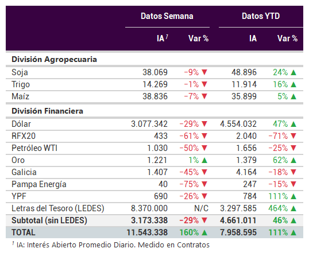The image size is (309, 256).
Task: Click green up arrow beside YPF 111%
Action: click(293, 196)
